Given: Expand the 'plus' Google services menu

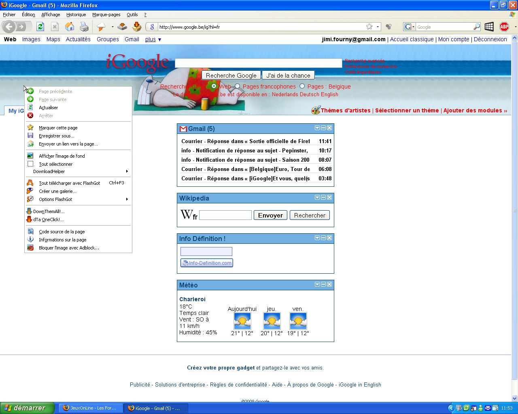Looking at the screenshot, I should point(153,39).
